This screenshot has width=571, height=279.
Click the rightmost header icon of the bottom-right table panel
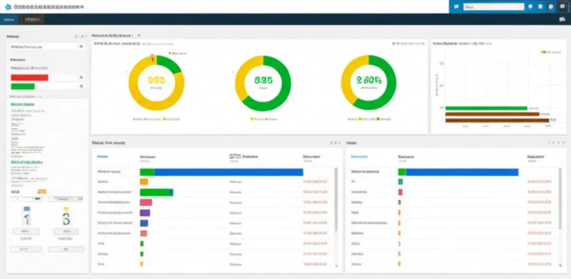point(563,143)
